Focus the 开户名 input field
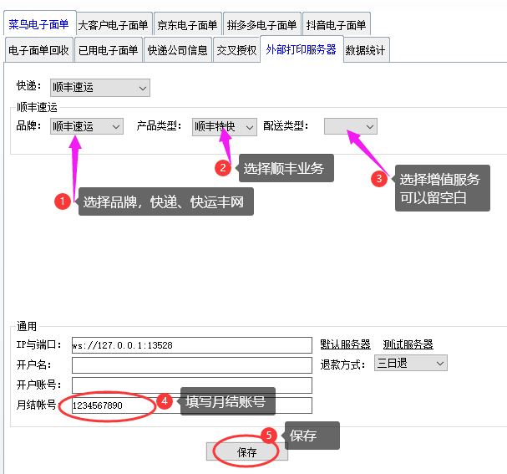 click(x=191, y=364)
